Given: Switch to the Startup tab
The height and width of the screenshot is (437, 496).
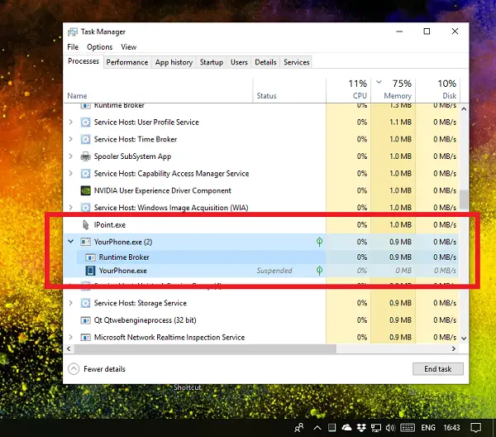Looking at the screenshot, I should click(212, 62).
